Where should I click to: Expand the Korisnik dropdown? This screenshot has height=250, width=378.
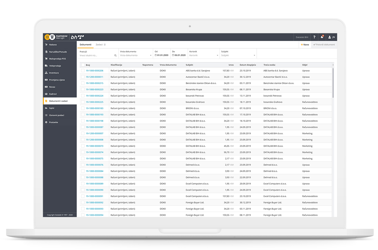(217, 55)
